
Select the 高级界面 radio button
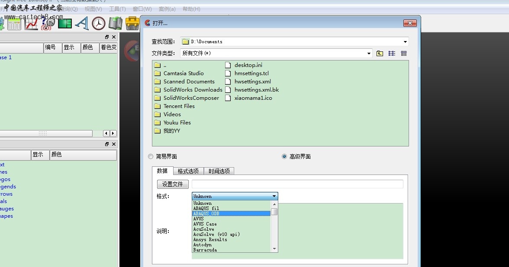pyautogui.click(x=284, y=156)
